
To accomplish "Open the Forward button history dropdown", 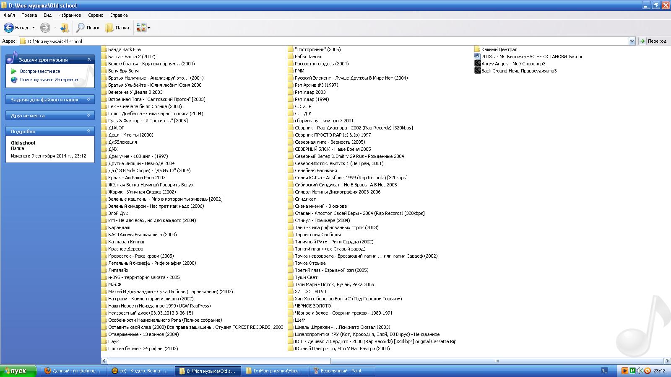I will (x=55, y=28).
